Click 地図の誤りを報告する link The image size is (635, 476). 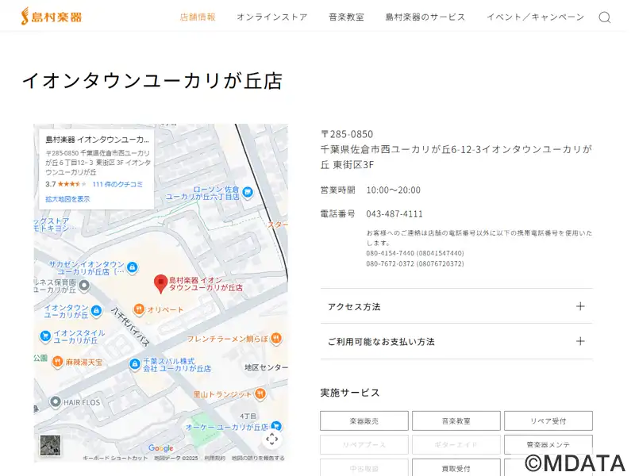tap(258, 458)
